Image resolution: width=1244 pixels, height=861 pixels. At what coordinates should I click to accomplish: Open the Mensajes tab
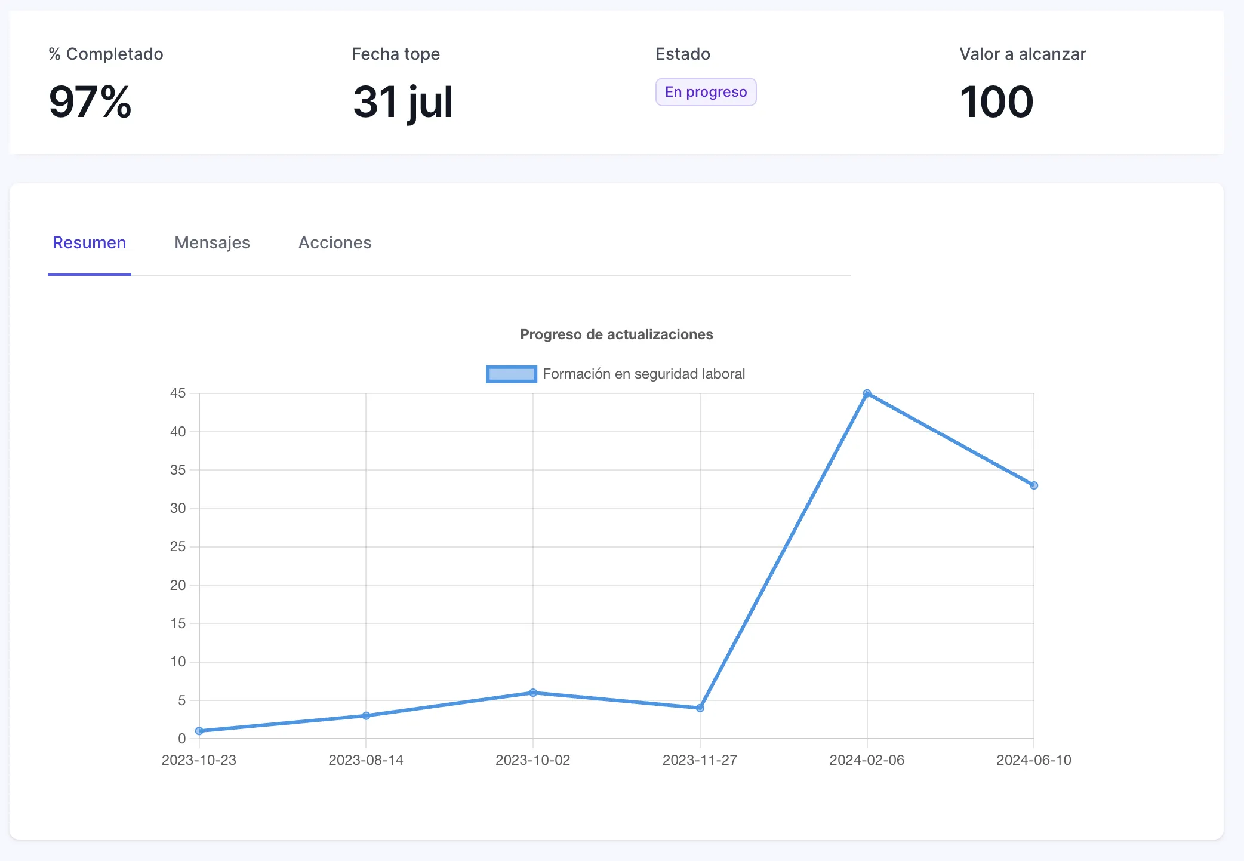tap(212, 243)
